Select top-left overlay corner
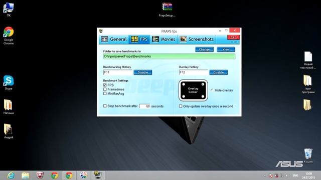This screenshot has width=321, height=180. coord(184,84)
